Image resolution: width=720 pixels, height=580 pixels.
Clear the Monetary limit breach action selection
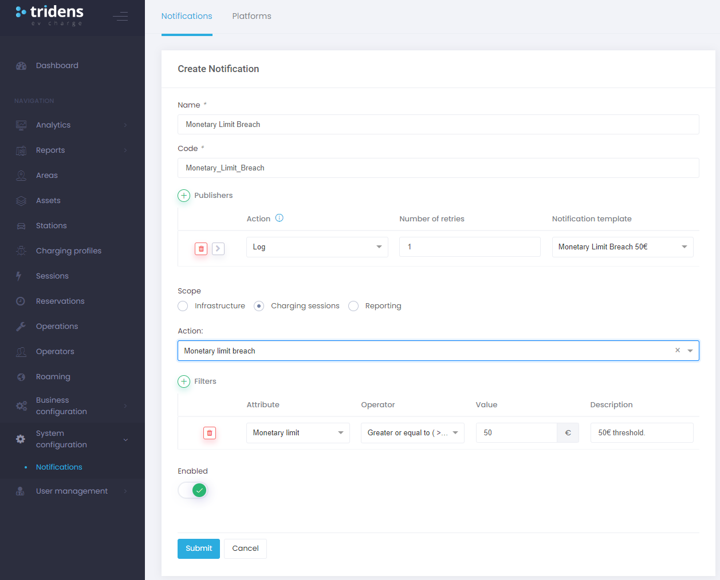[678, 351]
